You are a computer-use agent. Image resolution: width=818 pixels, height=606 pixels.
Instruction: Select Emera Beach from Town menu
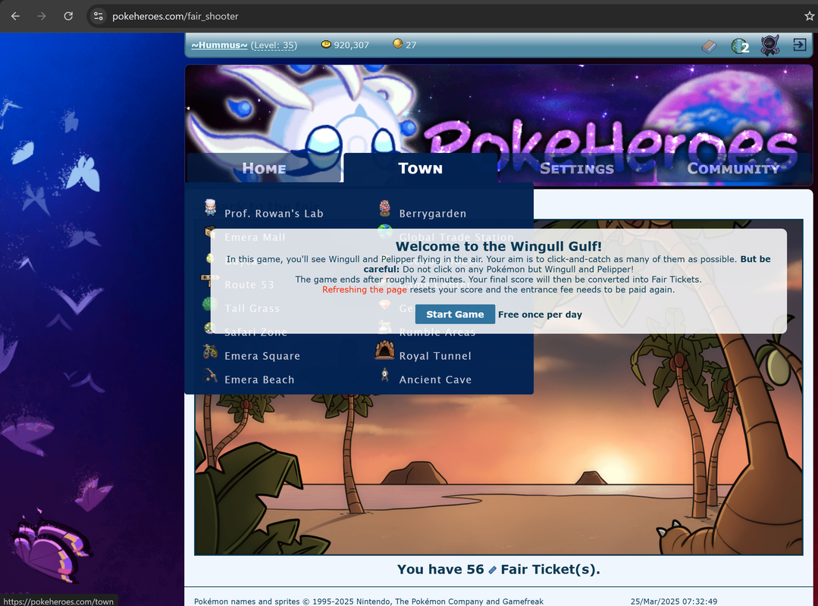pos(259,380)
